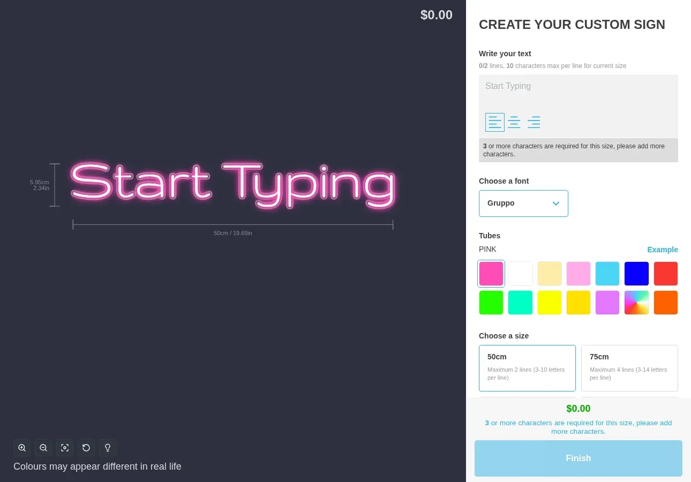691x482 pixels.
Task: Choose the purple tube colour swatch
Action: (607, 303)
